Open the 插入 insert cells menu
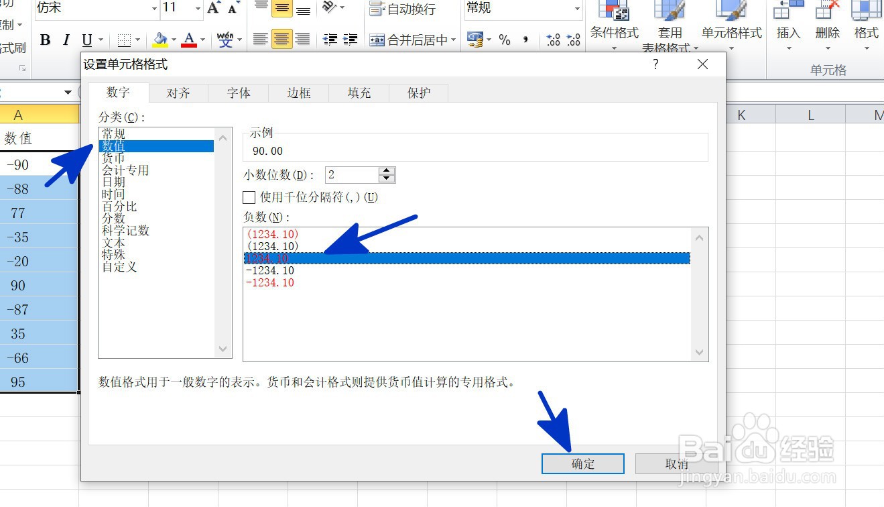The width and height of the screenshot is (884, 507). coord(788,27)
